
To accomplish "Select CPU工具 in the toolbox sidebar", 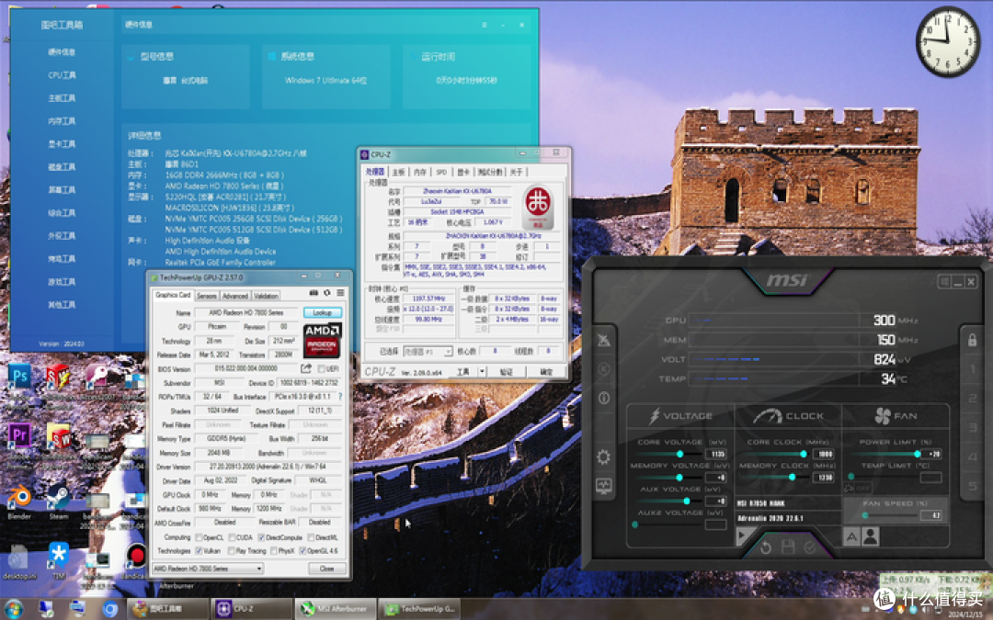I will pyautogui.click(x=63, y=75).
